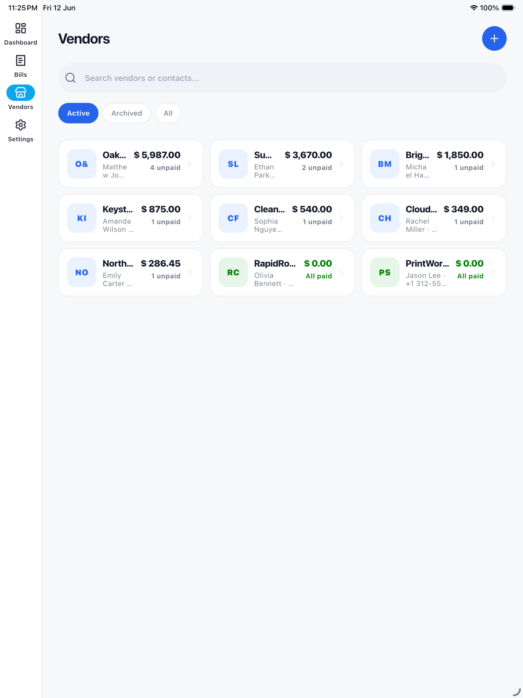The image size is (523, 698).
Task: Click the Bills label in sidebar
Action: [21, 75]
